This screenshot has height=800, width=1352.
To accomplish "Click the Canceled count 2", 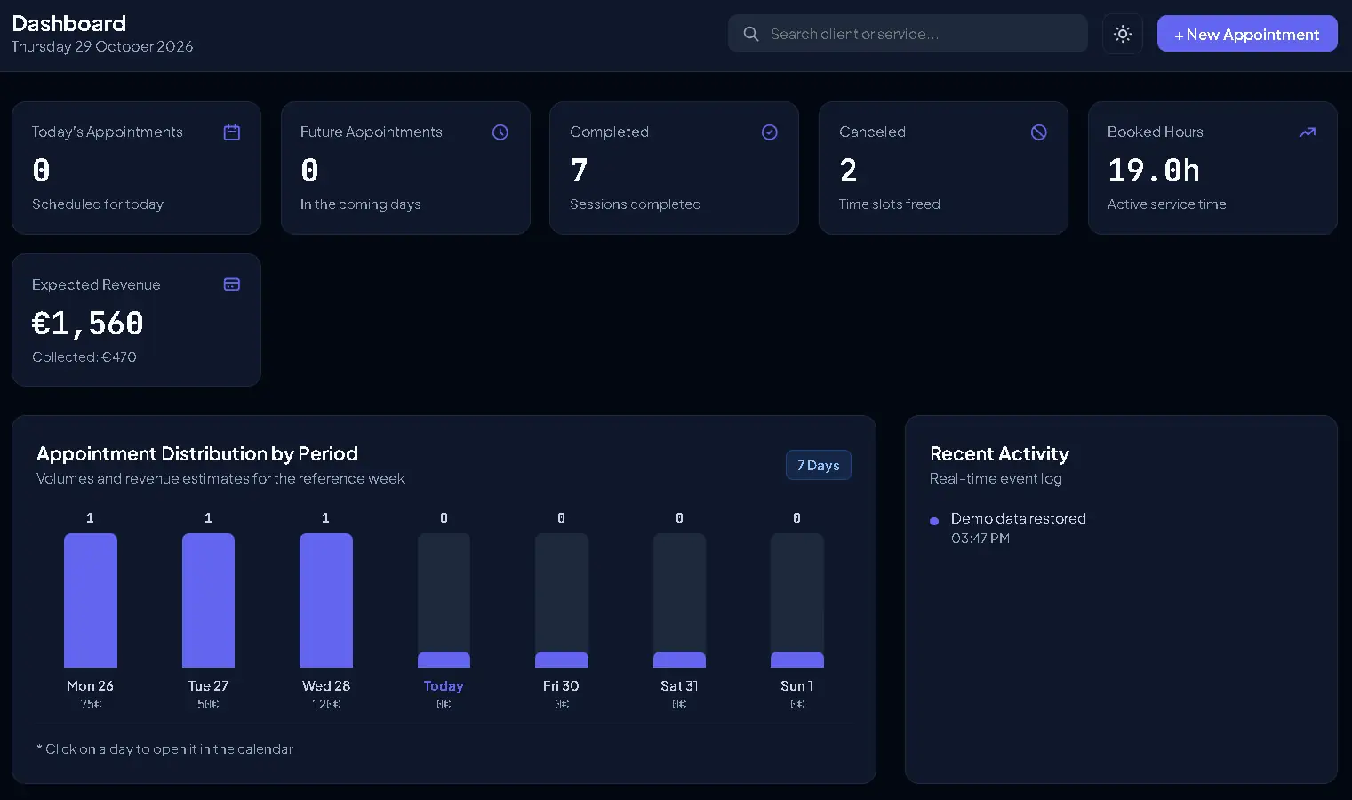I will point(848,170).
